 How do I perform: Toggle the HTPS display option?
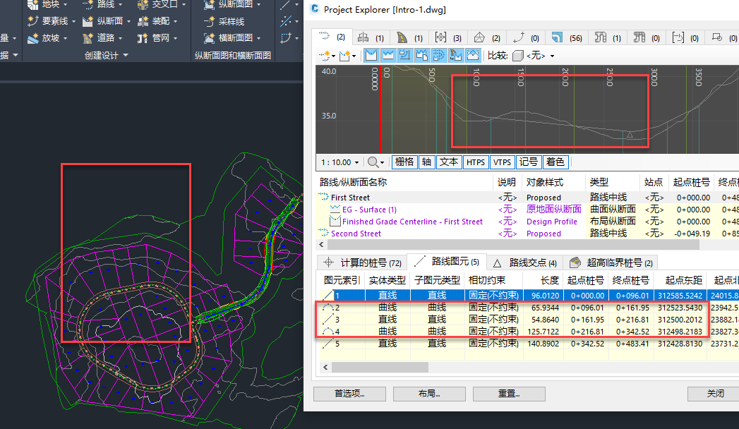[476, 162]
